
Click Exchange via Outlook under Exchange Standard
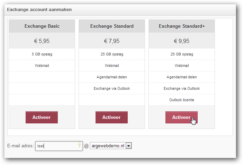[112, 88]
